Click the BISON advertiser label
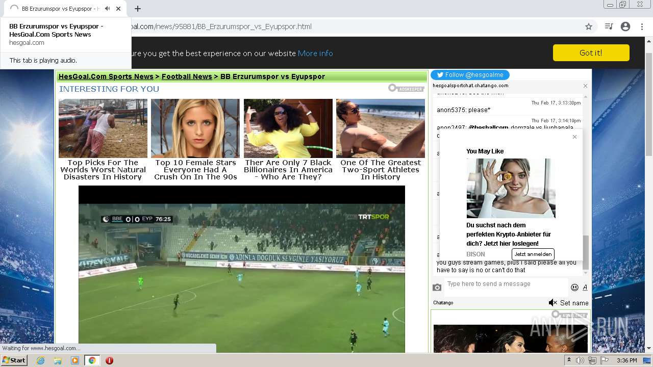 point(475,254)
